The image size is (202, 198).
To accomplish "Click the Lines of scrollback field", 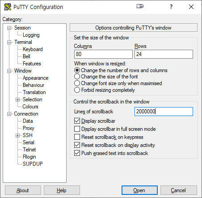I will pos(164,112).
